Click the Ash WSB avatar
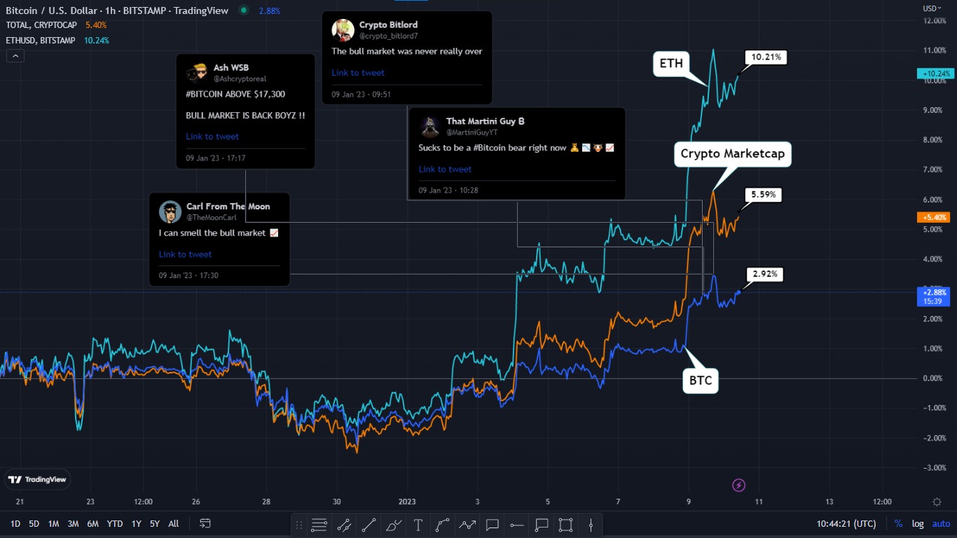957x538 pixels. (x=195, y=72)
